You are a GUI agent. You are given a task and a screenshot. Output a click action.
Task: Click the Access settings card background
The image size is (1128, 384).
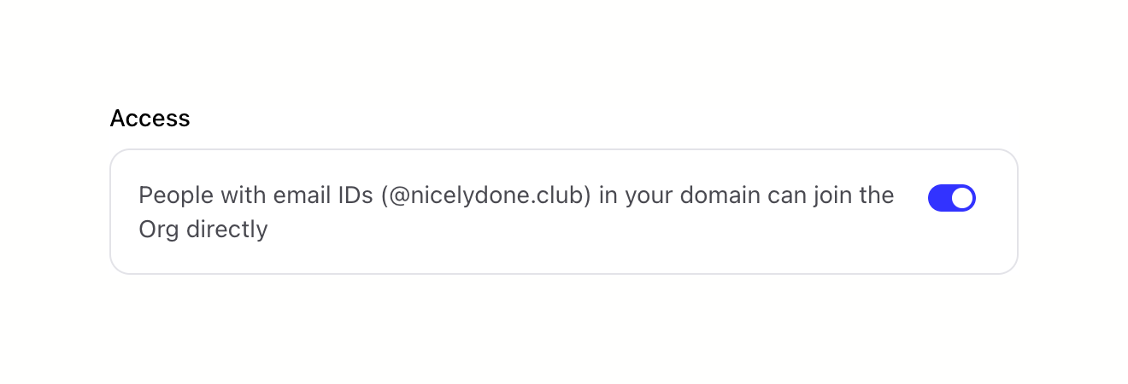click(x=564, y=256)
